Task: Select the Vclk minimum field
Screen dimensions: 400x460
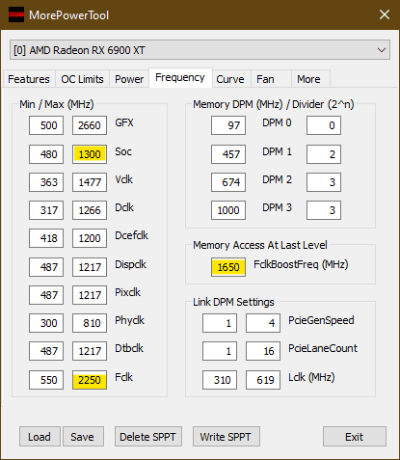Action: click(46, 182)
